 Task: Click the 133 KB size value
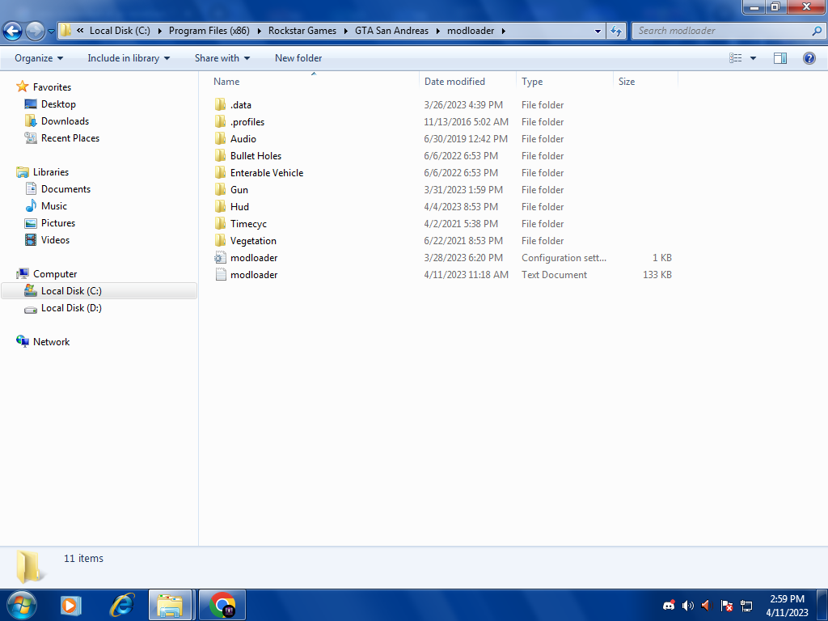click(657, 275)
